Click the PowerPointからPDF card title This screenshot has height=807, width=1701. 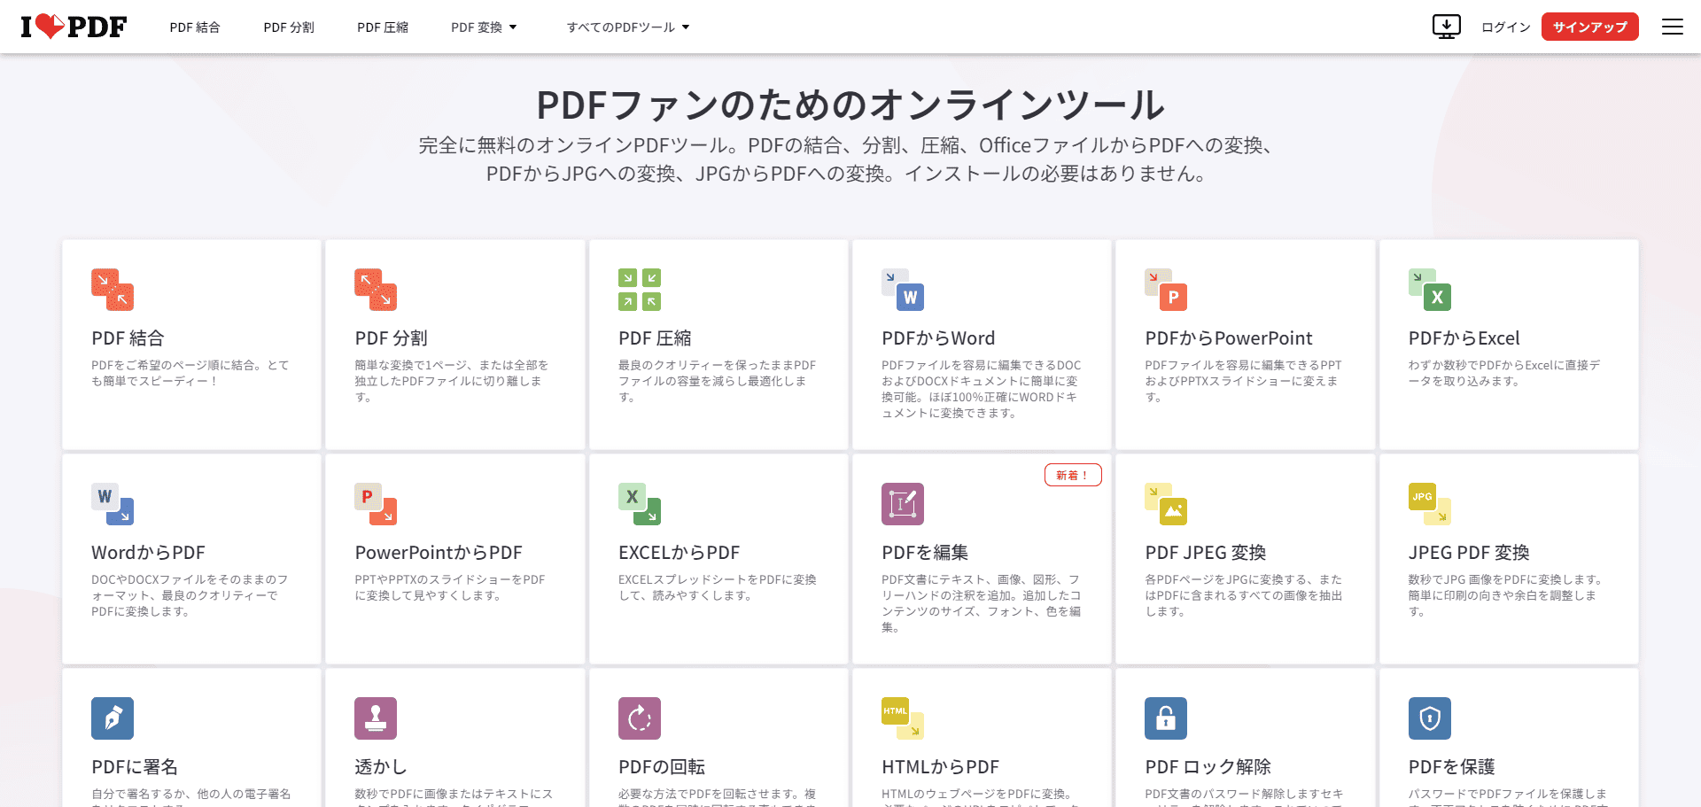point(439,553)
